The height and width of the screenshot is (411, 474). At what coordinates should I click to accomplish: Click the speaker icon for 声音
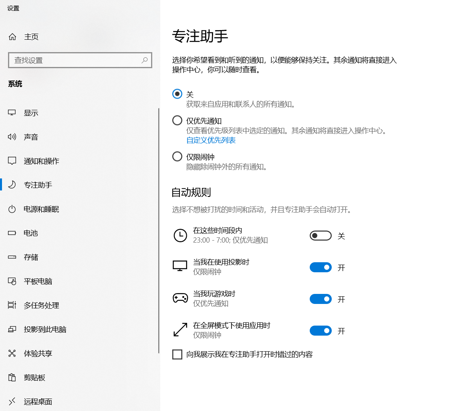pyautogui.click(x=12, y=137)
